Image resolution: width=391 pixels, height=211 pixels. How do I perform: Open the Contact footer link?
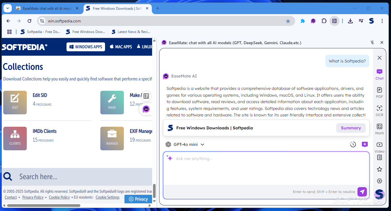[x=11, y=197]
